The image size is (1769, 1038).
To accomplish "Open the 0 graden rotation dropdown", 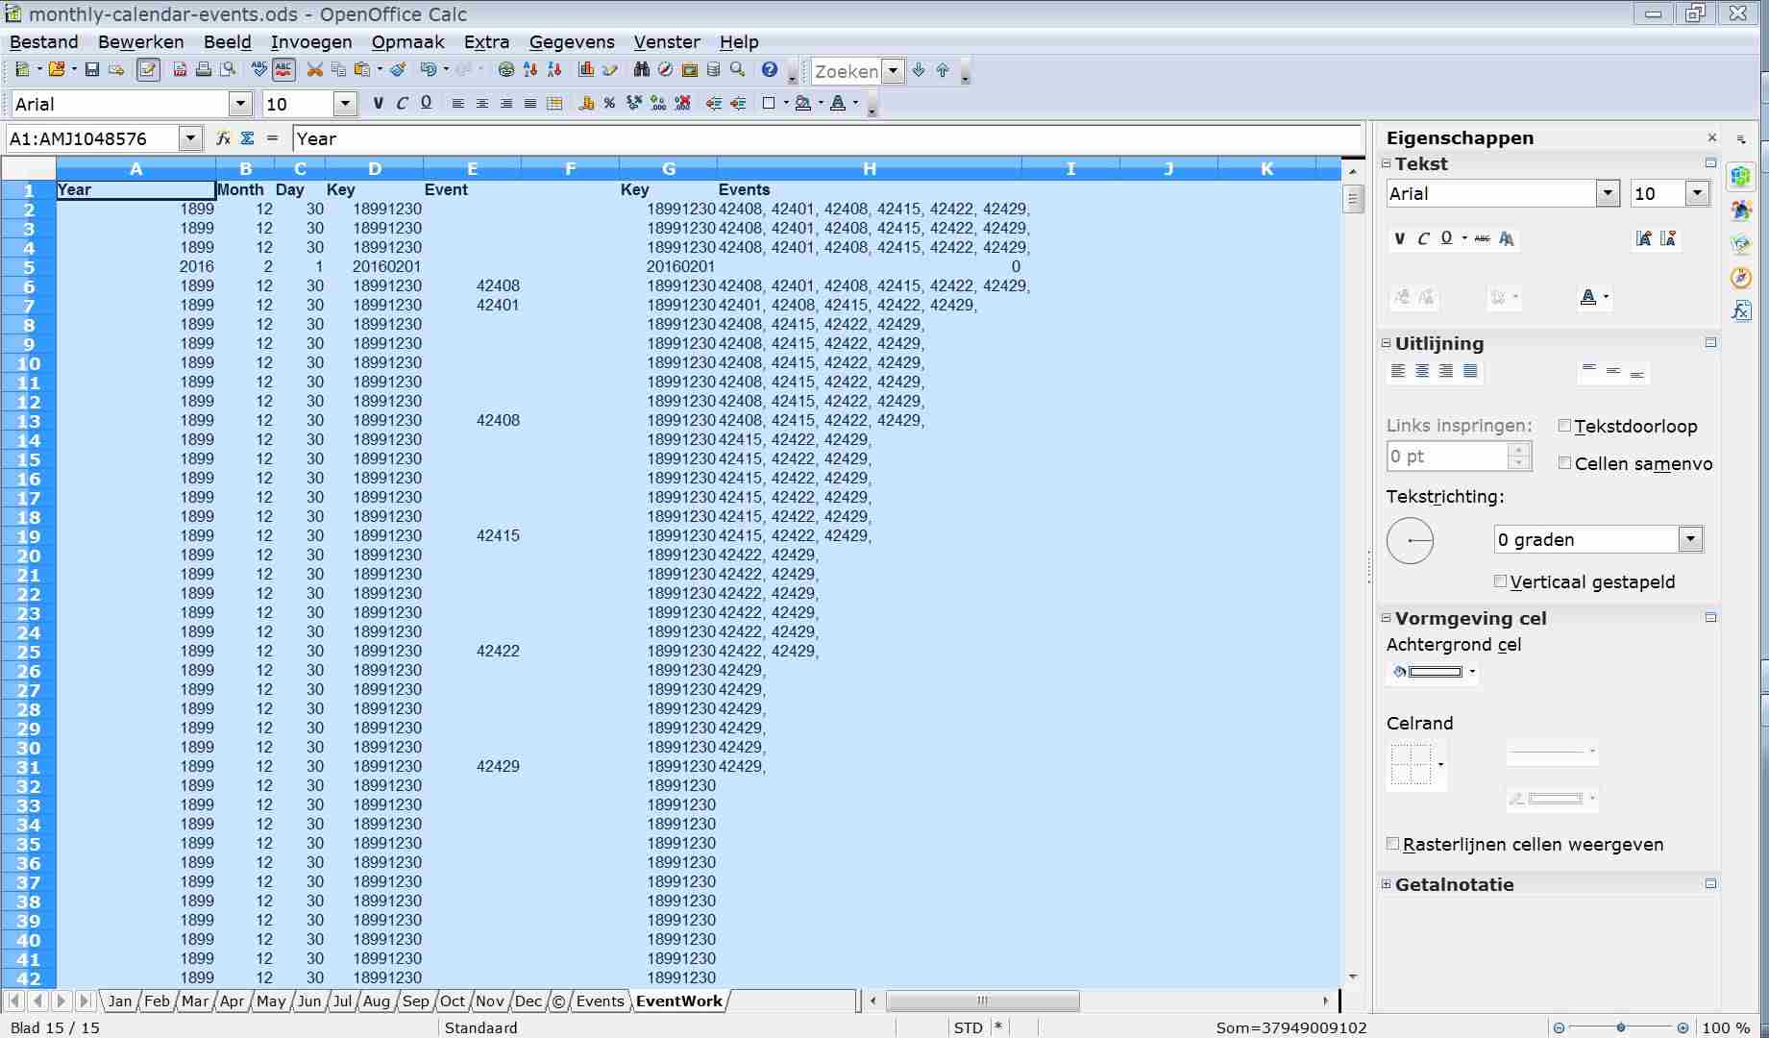I will (x=1690, y=539).
